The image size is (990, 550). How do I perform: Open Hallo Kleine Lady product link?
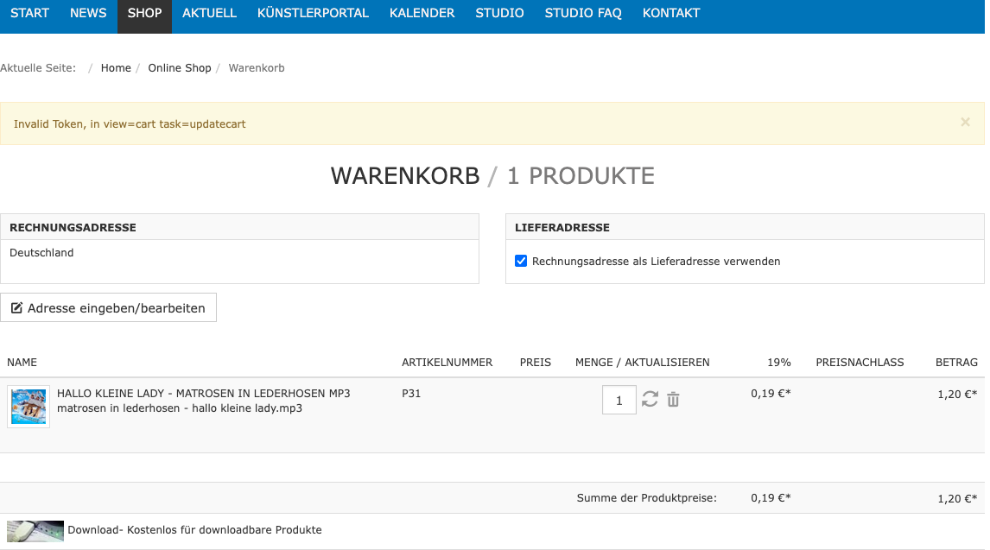pyautogui.click(x=203, y=393)
